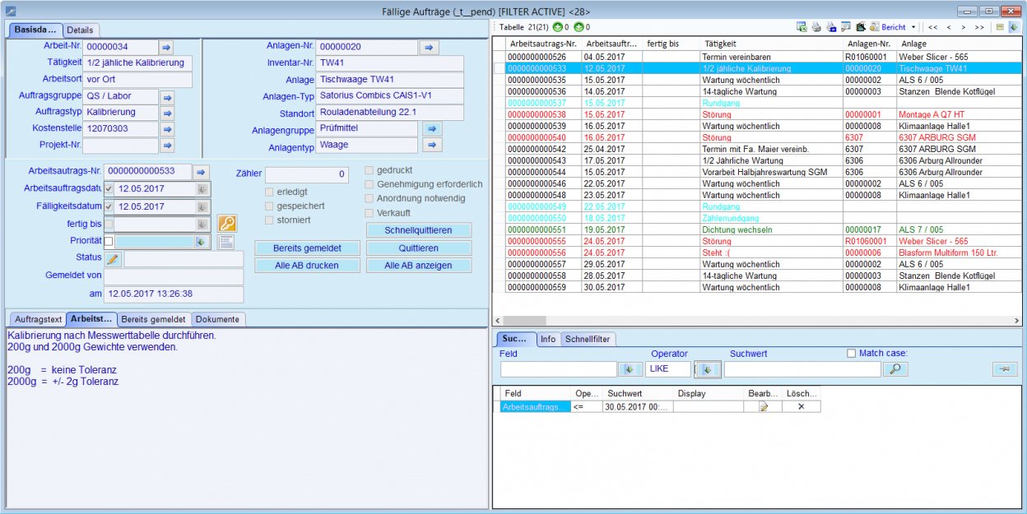This screenshot has height=514, width=1027.
Task: Tick the Match case checkbox
Action: [x=851, y=354]
